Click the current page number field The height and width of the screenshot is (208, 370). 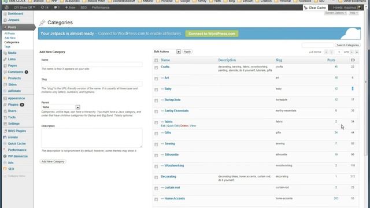point(339,52)
